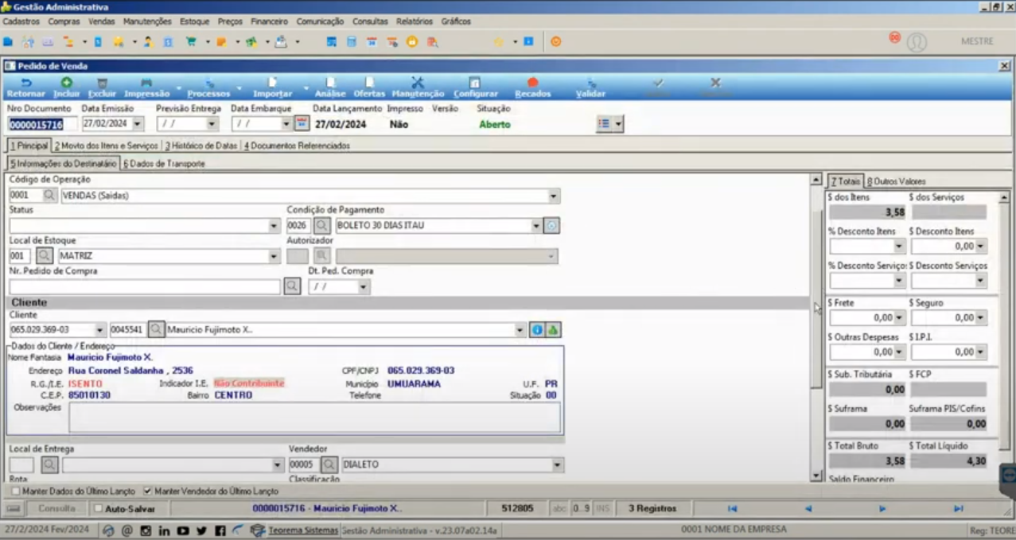Expand the VENDAS (Saídas) operation dropdown
The image size is (1016, 540).
[x=554, y=196]
